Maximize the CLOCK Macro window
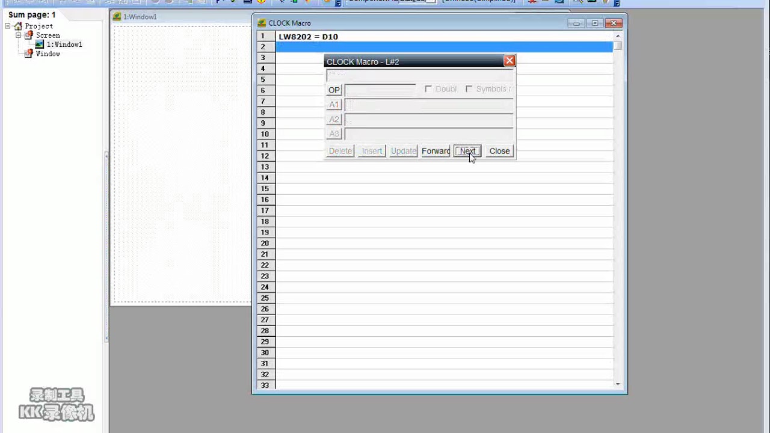Image resolution: width=770 pixels, height=433 pixels. click(x=595, y=23)
